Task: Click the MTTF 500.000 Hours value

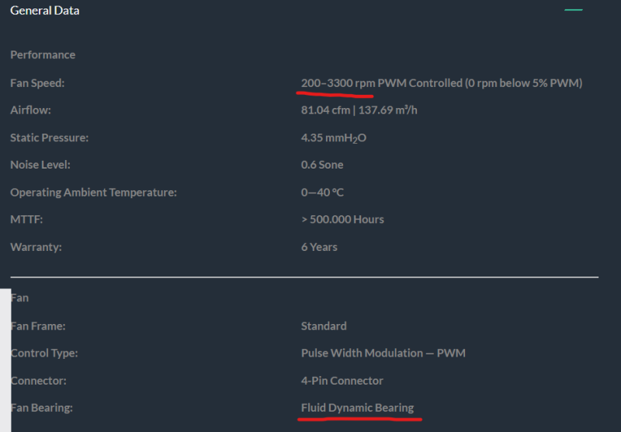Action: [342, 219]
